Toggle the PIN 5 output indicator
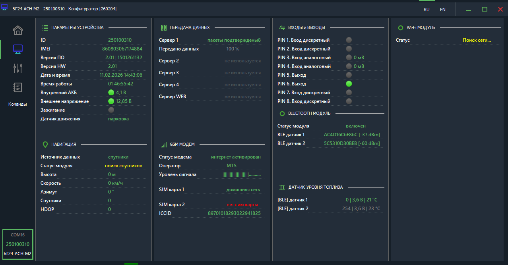508x265 pixels. 349,75
